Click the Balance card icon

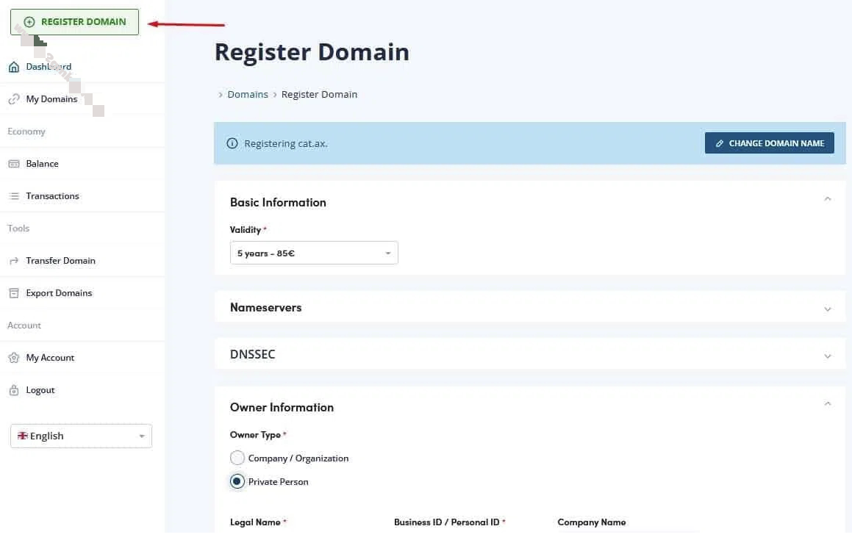13,164
